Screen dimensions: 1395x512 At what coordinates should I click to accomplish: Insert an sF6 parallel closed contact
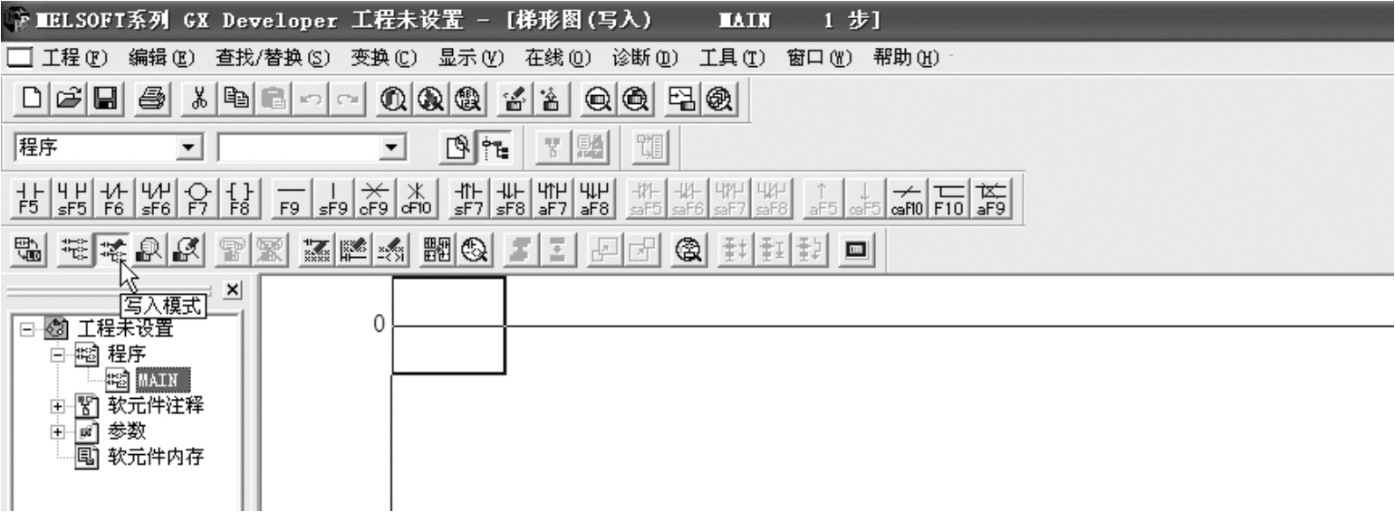[154, 197]
